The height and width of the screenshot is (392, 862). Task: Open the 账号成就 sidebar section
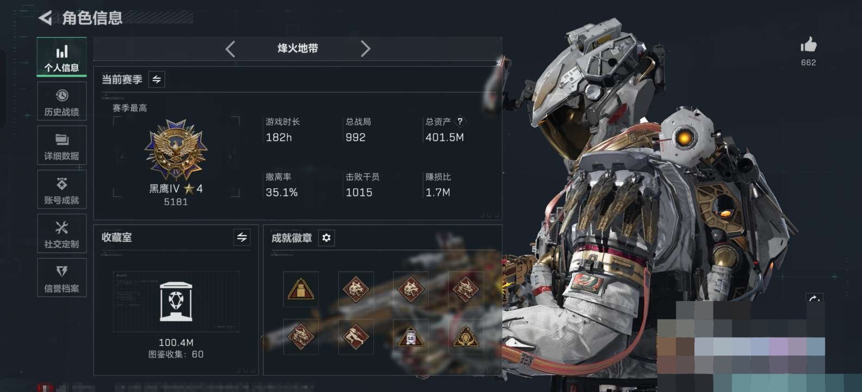pyautogui.click(x=61, y=190)
